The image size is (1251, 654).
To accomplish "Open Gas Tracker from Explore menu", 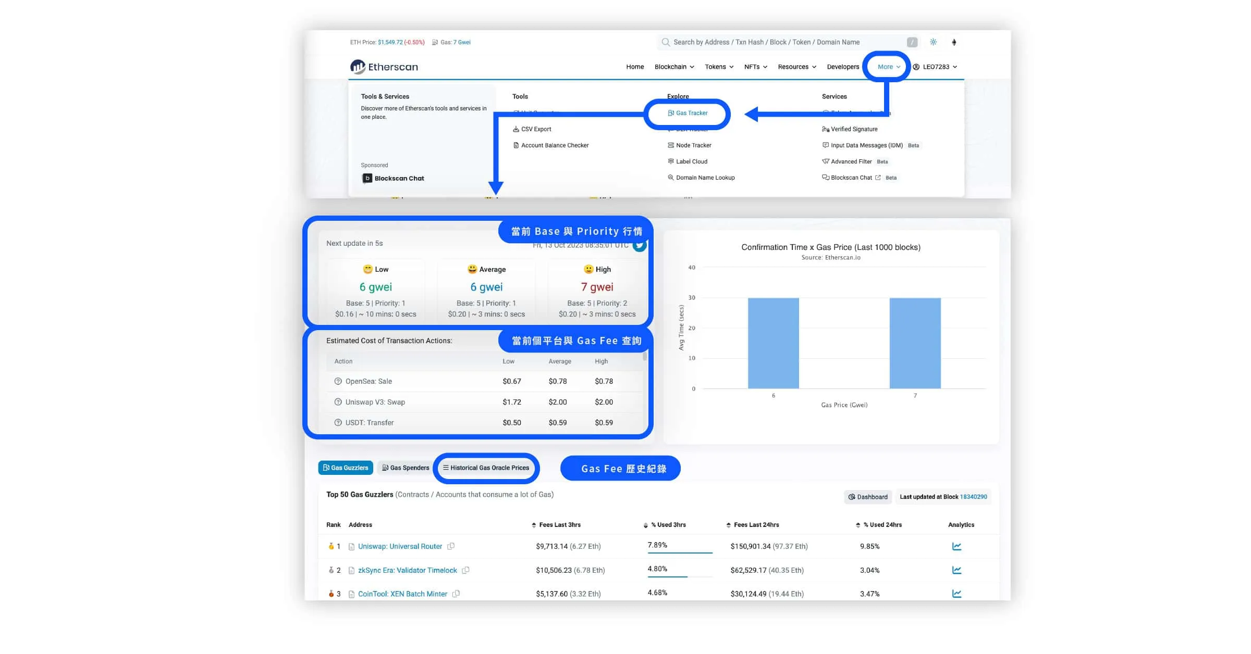I will pos(688,113).
